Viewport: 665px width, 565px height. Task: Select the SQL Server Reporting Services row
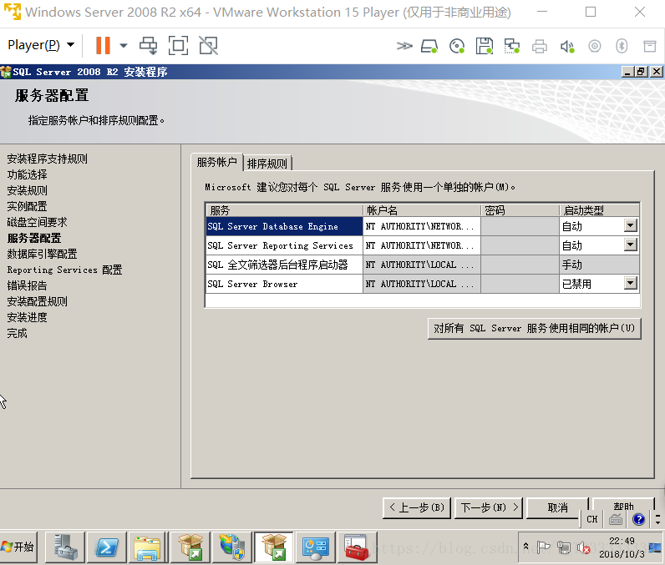(284, 245)
